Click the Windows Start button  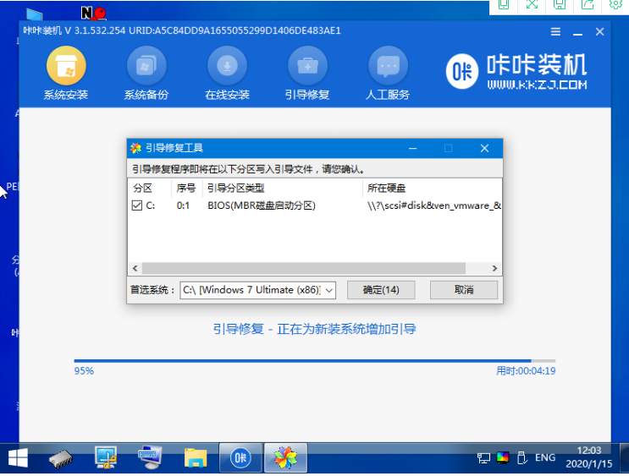pos(17,457)
